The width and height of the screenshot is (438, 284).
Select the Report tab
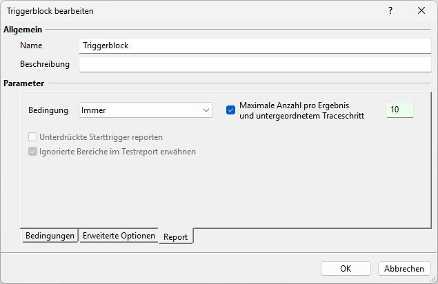176,236
